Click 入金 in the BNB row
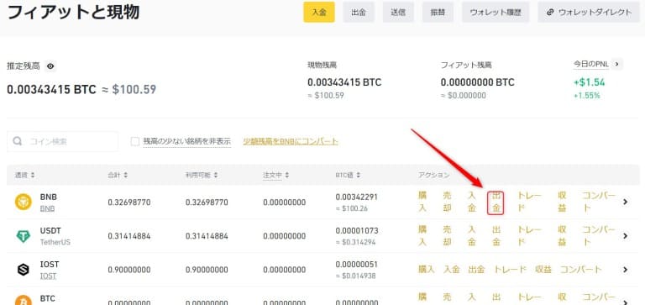 tap(472, 202)
